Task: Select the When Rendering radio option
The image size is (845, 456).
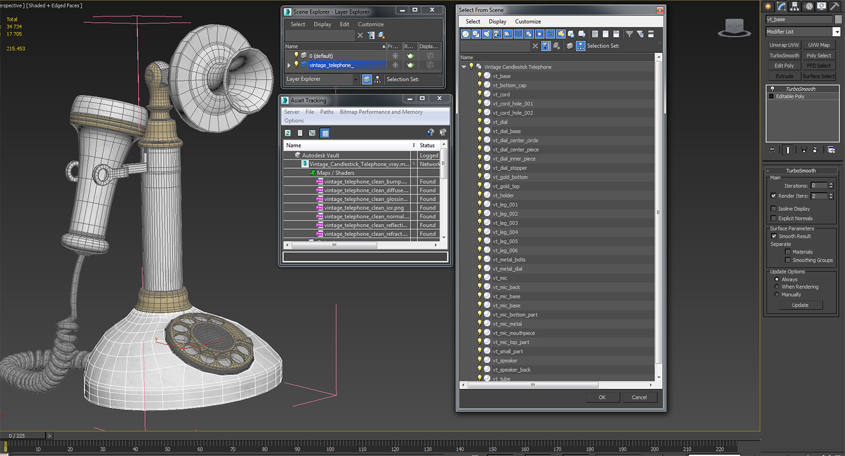Action: [776, 287]
